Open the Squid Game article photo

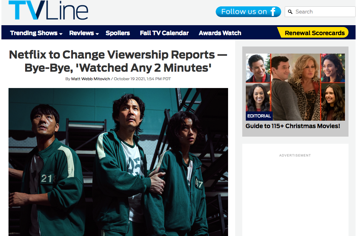118,162
